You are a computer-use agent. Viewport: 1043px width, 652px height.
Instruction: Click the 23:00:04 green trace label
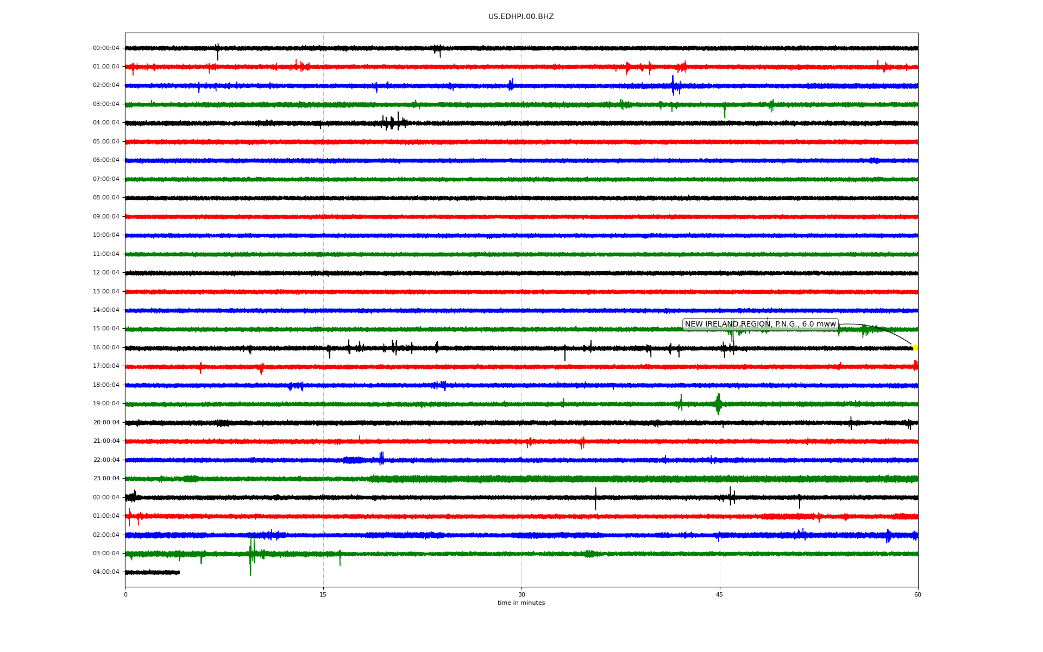coord(106,479)
